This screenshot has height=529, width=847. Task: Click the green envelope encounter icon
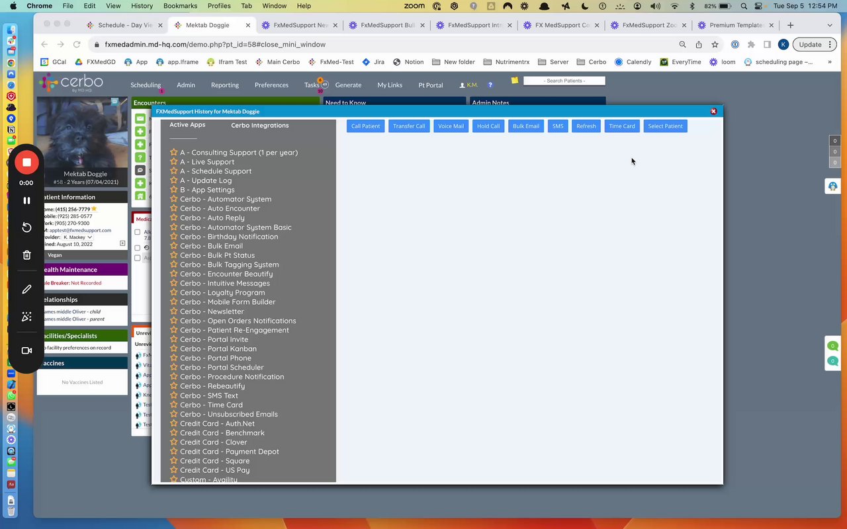click(x=140, y=118)
